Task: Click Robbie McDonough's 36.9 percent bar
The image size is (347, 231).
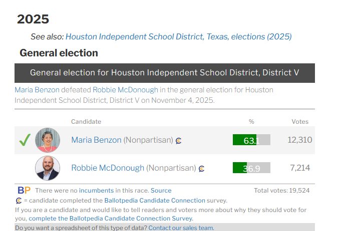Action: click(251, 168)
